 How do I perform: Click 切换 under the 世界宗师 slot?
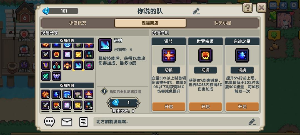pos(206,70)
